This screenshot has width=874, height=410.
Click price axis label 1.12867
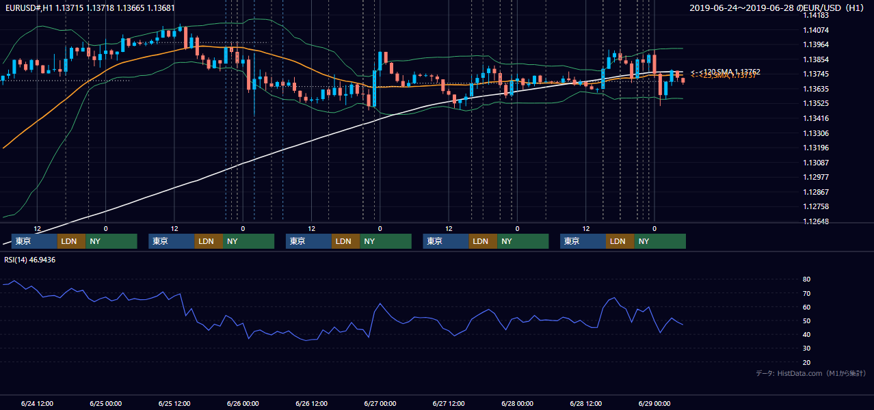[x=815, y=192]
